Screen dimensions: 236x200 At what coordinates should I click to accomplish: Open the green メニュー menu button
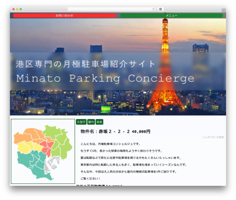coord(171,16)
